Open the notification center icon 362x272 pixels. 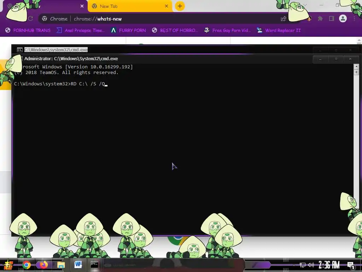click(x=351, y=265)
